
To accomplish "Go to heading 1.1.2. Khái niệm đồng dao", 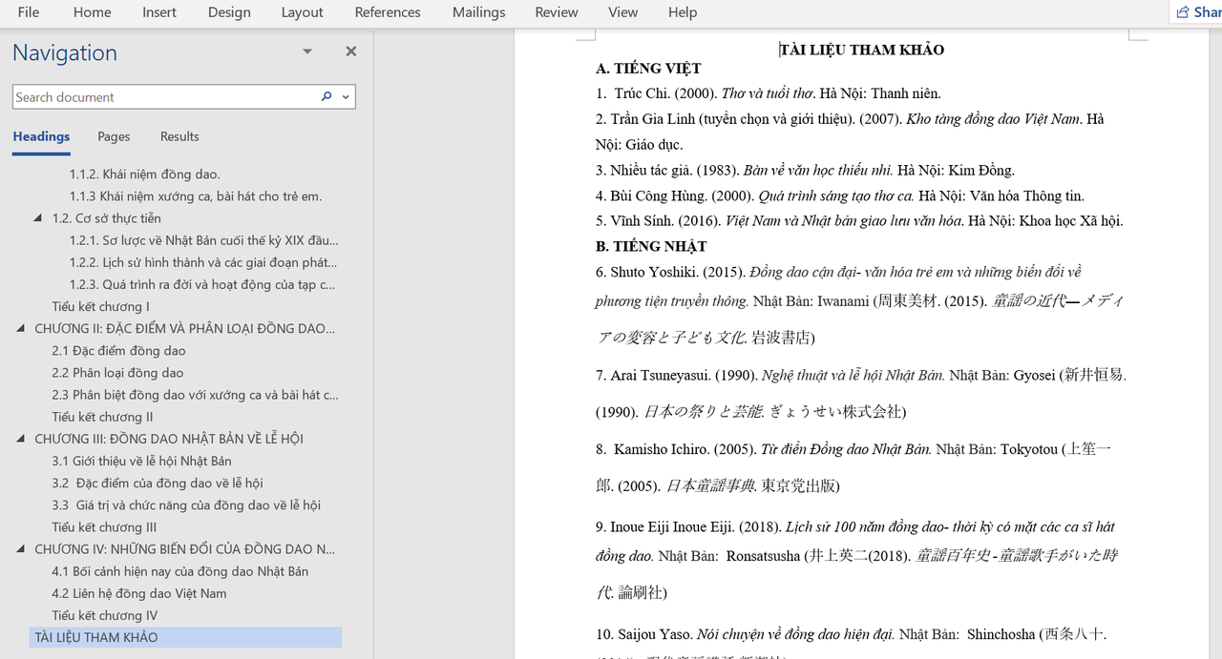I will coord(145,175).
